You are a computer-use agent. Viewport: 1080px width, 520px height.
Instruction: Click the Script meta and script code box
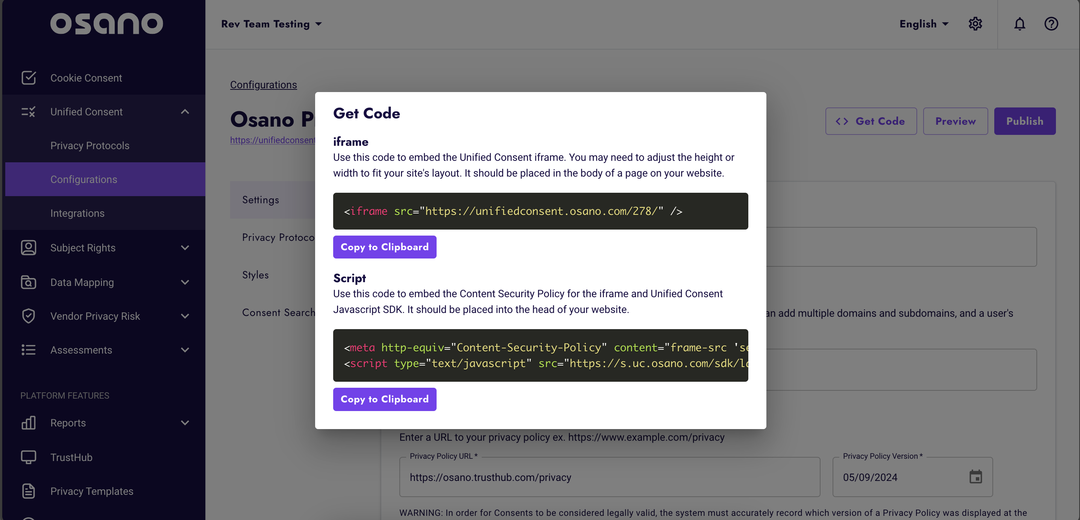coord(540,355)
